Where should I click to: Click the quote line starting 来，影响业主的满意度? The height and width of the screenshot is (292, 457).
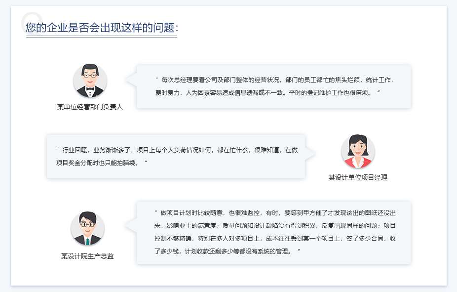[x=274, y=226]
